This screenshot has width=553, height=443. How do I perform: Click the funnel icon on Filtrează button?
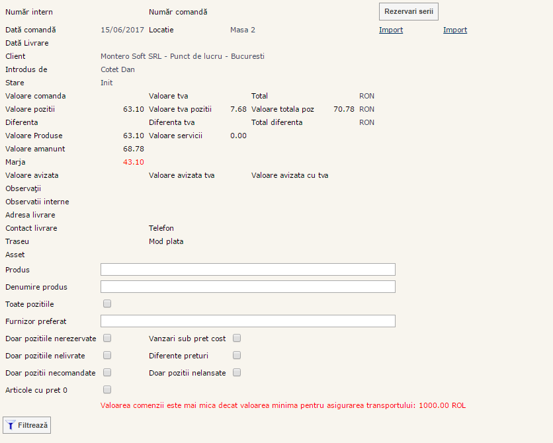[11, 426]
